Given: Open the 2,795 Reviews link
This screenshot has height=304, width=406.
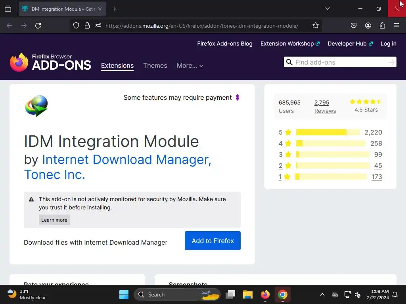Looking at the screenshot, I should point(325,106).
